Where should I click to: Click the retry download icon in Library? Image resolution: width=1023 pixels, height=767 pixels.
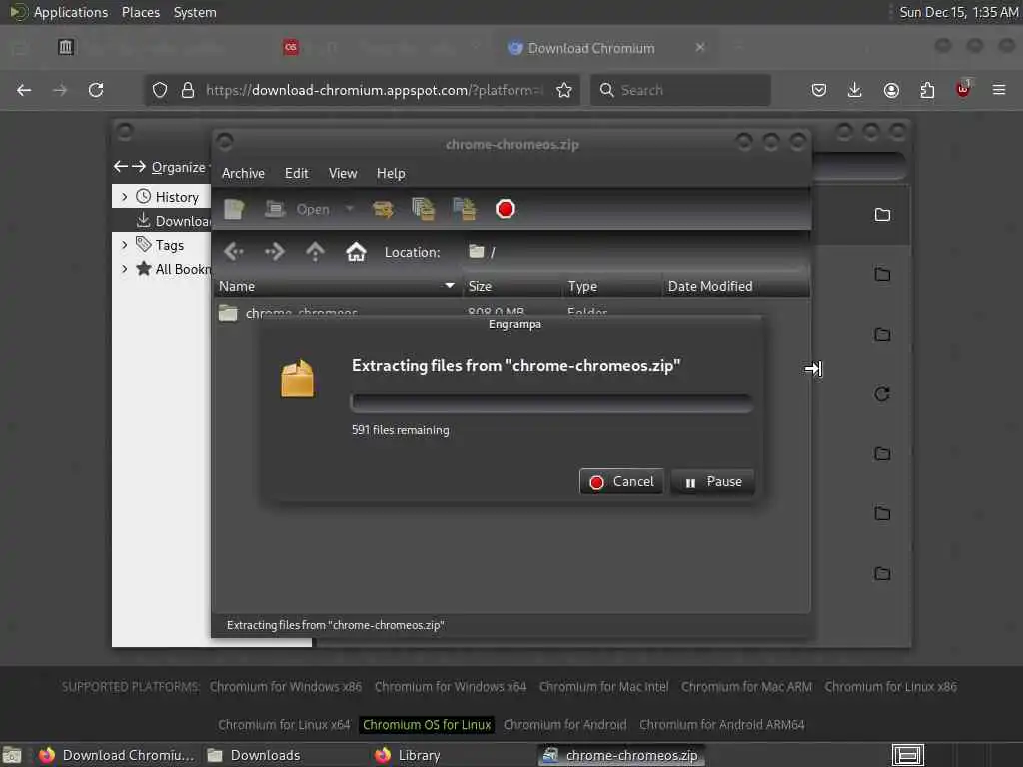882,393
